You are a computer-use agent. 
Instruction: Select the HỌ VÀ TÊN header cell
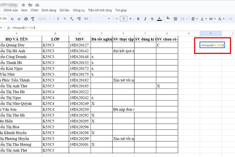tap(21, 39)
